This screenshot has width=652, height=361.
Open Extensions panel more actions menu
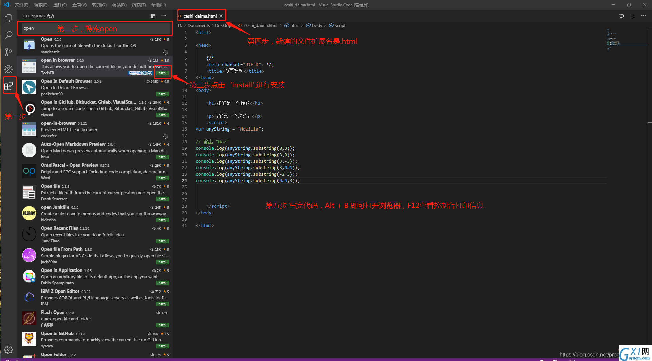point(164,16)
